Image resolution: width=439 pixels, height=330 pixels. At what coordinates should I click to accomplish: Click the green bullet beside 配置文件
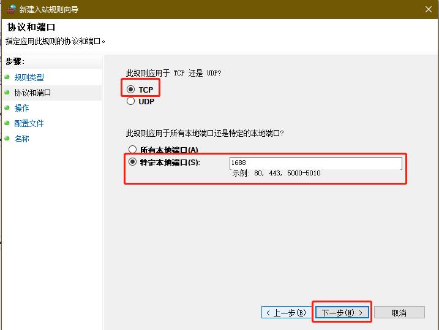click(x=7, y=123)
